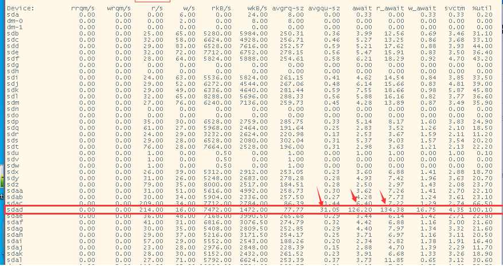Click sdai's svctm value 1.91
The height and width of the screenshot is (266, 503).
[456, 241]
